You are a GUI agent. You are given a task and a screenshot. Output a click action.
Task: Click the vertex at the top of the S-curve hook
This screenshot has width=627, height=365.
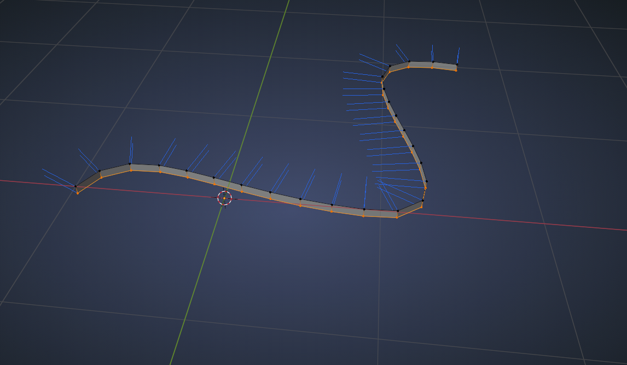(390, 66)
